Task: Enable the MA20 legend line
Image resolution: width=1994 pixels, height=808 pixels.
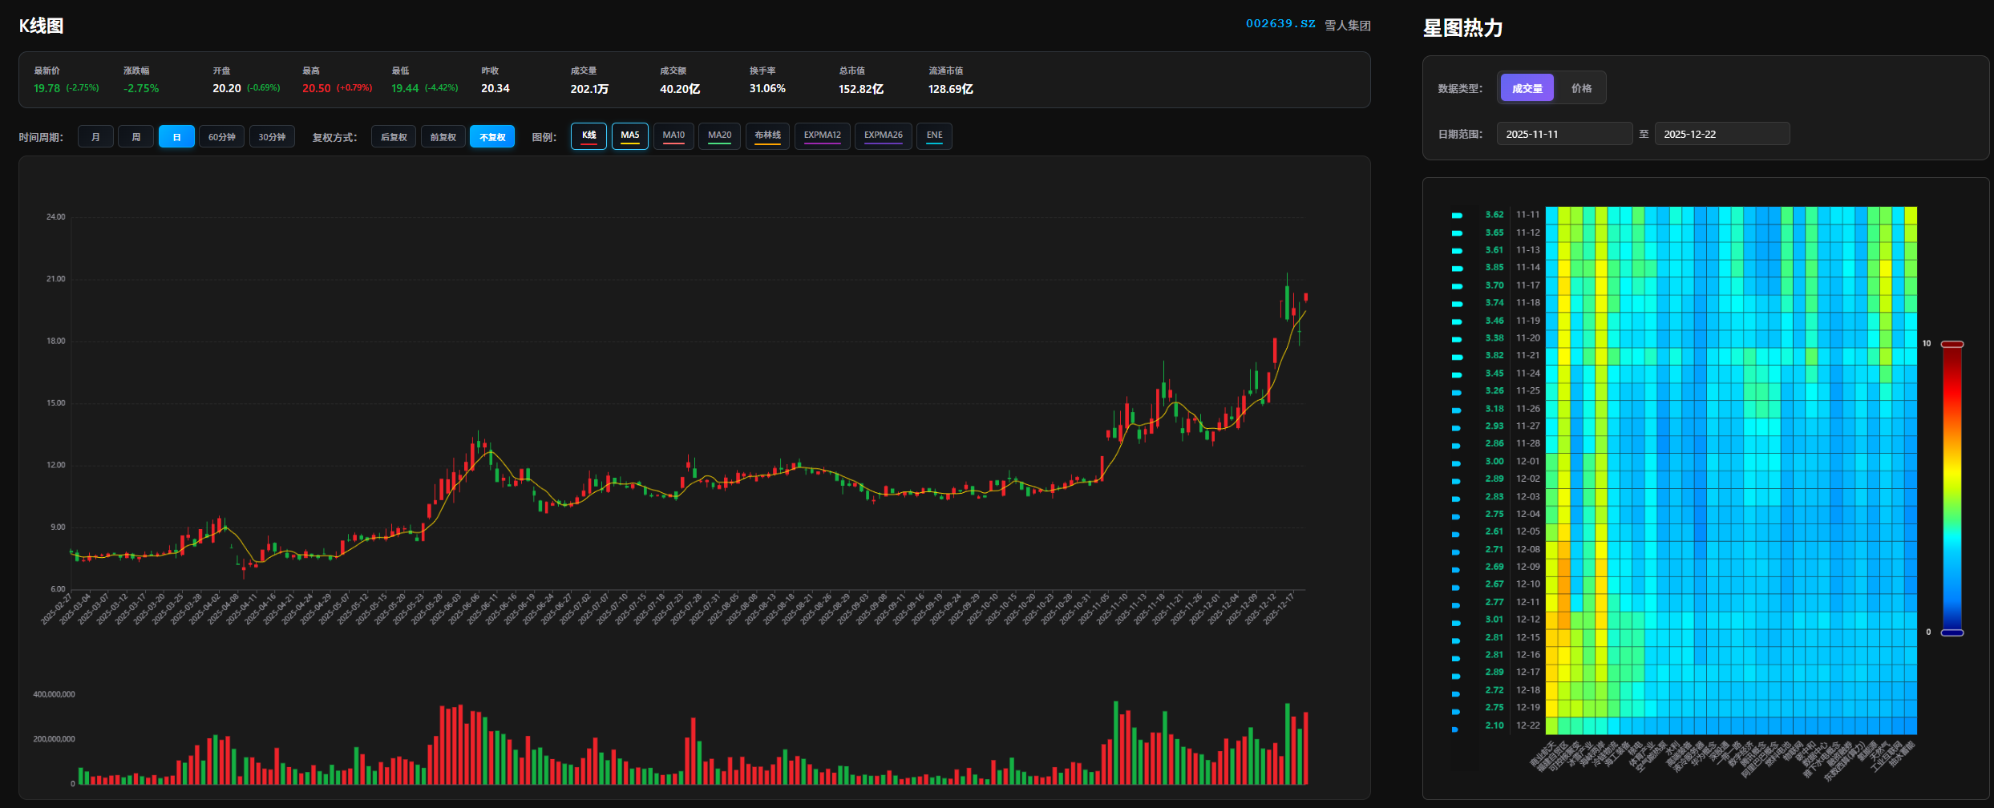Action: 719,135
